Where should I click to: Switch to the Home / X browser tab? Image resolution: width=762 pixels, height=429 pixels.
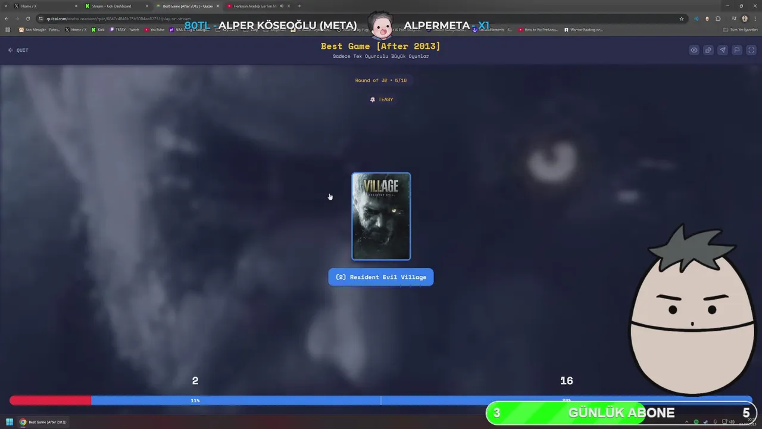click(46, 6)
